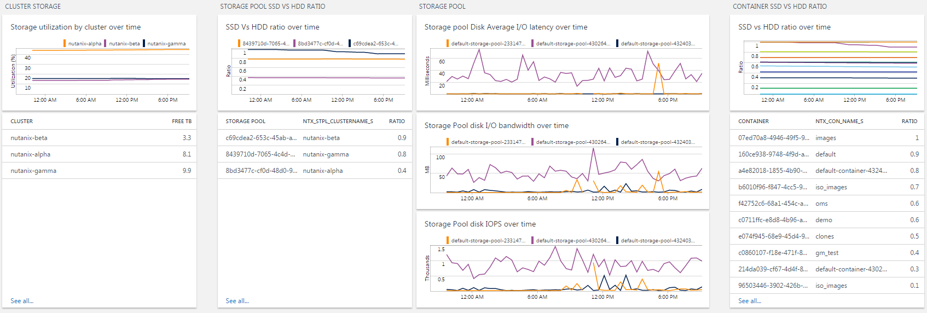Click Storage Pool disk I/O bandwidth title
927x313 pixels.
click(497, 126)
